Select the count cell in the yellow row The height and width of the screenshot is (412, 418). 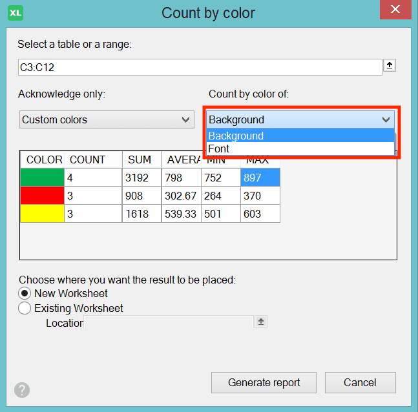pyautogui.click(x=93, y=214)
